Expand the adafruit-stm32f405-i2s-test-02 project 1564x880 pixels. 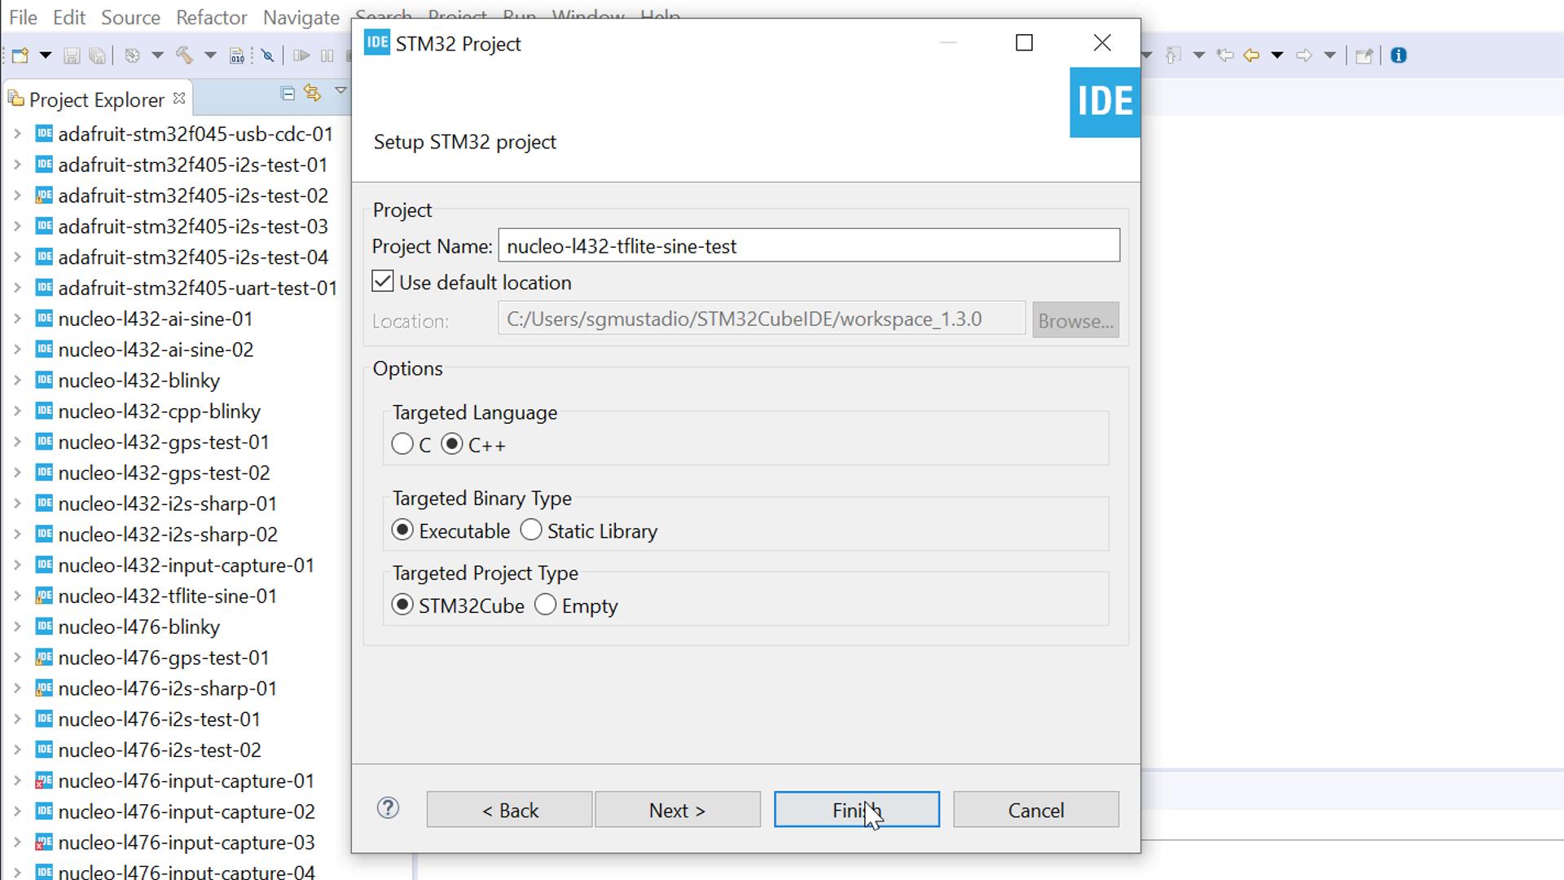click(17, 196)
